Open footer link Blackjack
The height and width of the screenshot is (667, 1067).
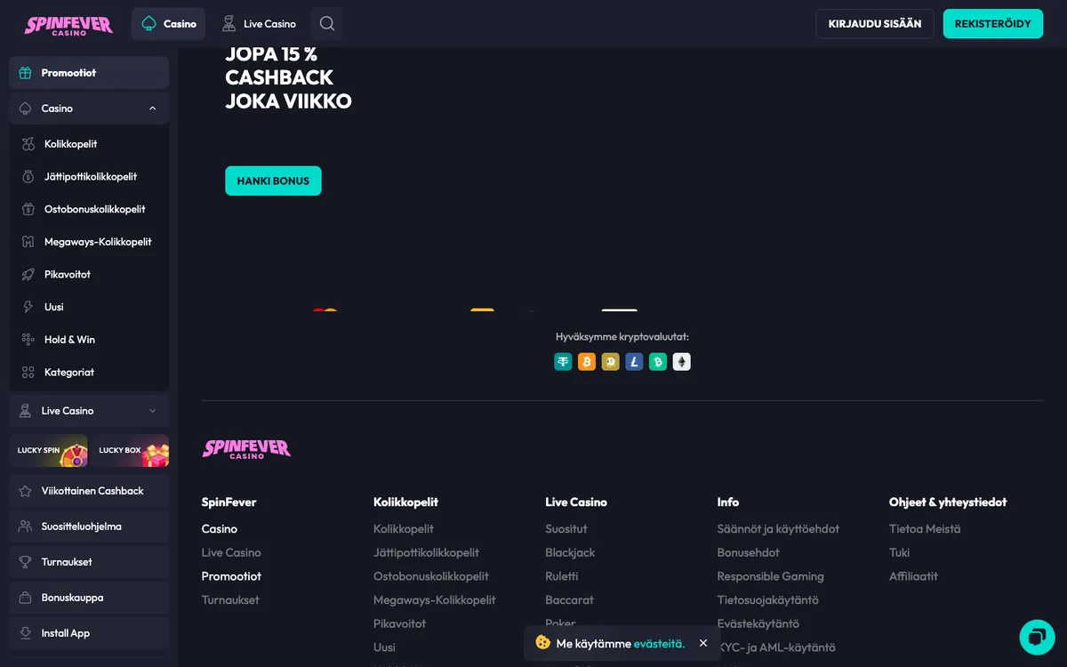[x=570, y=553]
